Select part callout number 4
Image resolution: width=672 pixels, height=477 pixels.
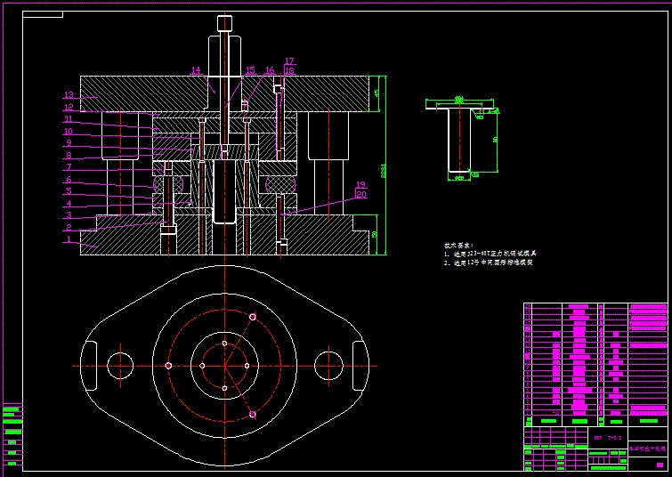point(69,203)
